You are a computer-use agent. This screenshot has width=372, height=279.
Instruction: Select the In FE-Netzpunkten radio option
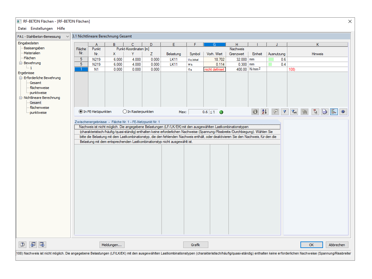(x=95, y=112)
